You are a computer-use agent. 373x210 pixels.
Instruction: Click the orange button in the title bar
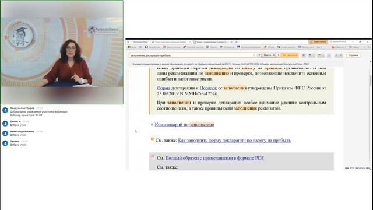coord(318,42)
